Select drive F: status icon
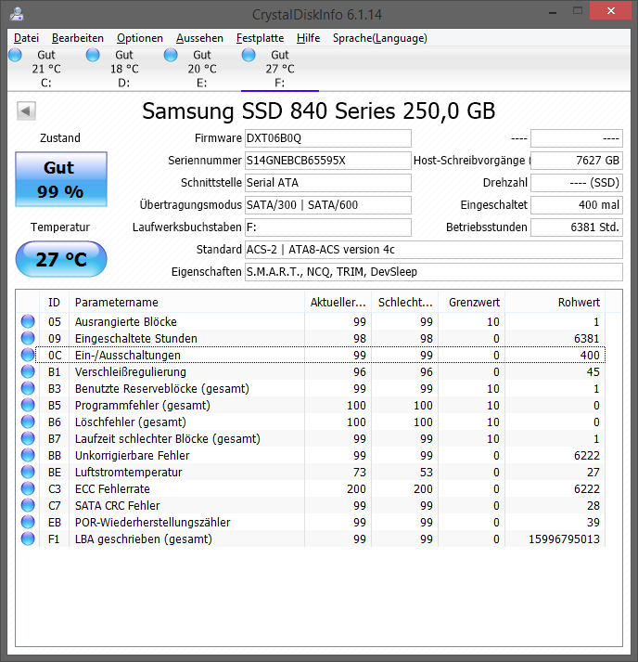 pyautogui.click(x=249, y=55)
